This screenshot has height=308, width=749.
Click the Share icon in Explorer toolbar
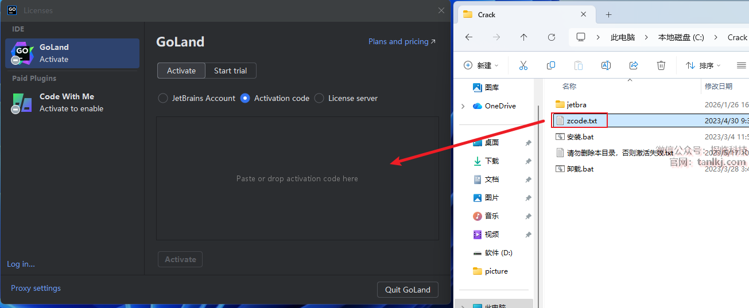click(x=634, y=65)
